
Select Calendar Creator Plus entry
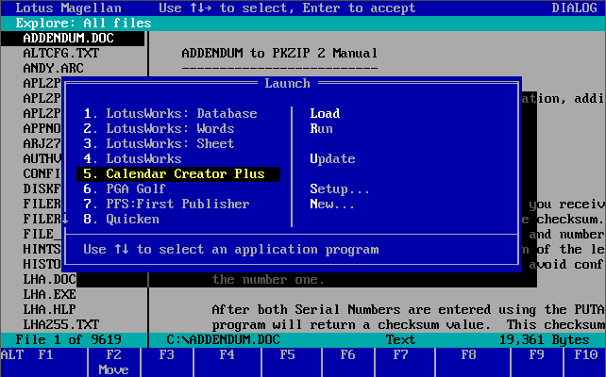tap(177, 174)
